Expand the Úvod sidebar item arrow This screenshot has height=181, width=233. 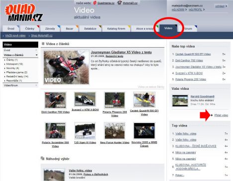(x=36, y=50)
